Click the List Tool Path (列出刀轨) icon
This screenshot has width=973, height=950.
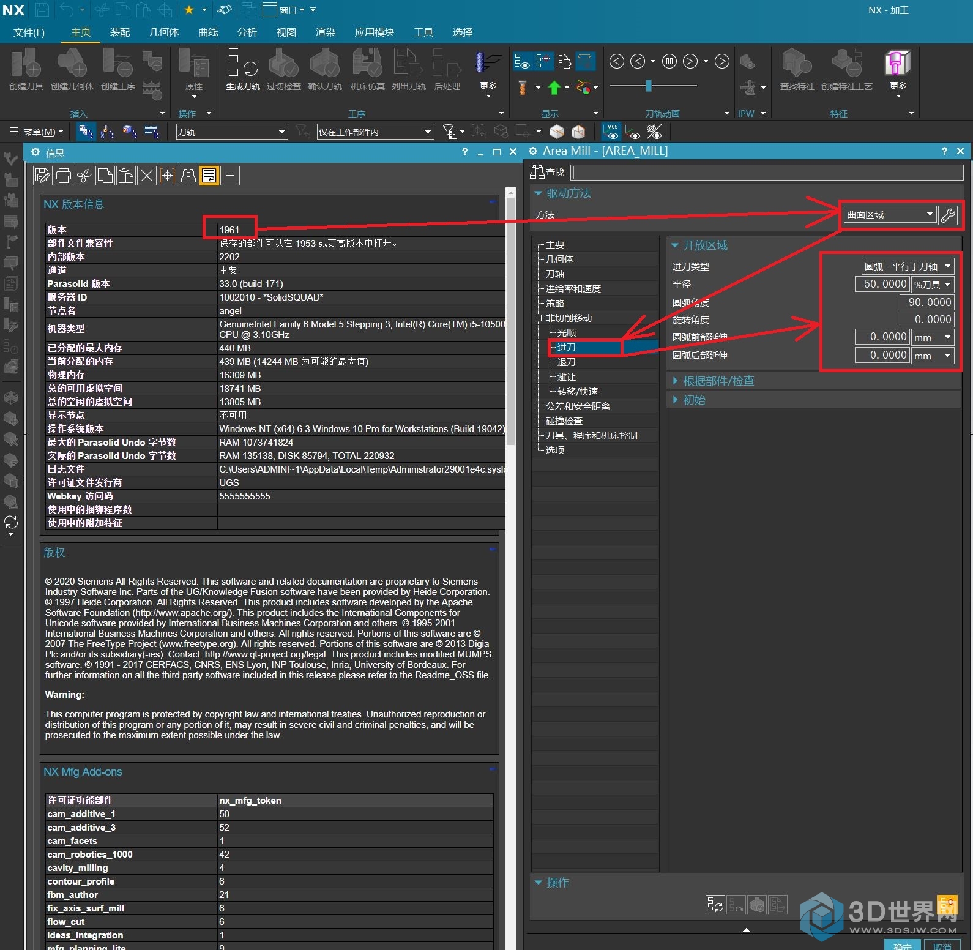(x=408, y=63)
